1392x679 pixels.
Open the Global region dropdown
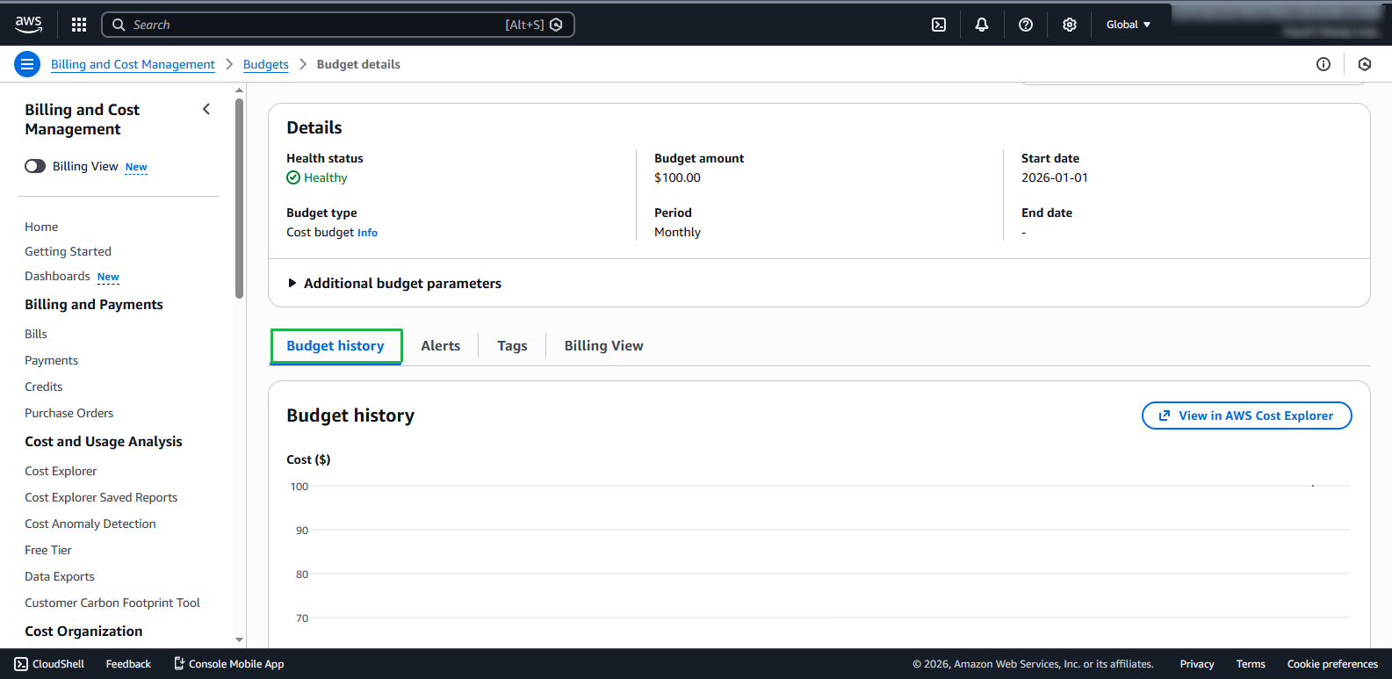pyautogui.click(x=1129, y=25)
